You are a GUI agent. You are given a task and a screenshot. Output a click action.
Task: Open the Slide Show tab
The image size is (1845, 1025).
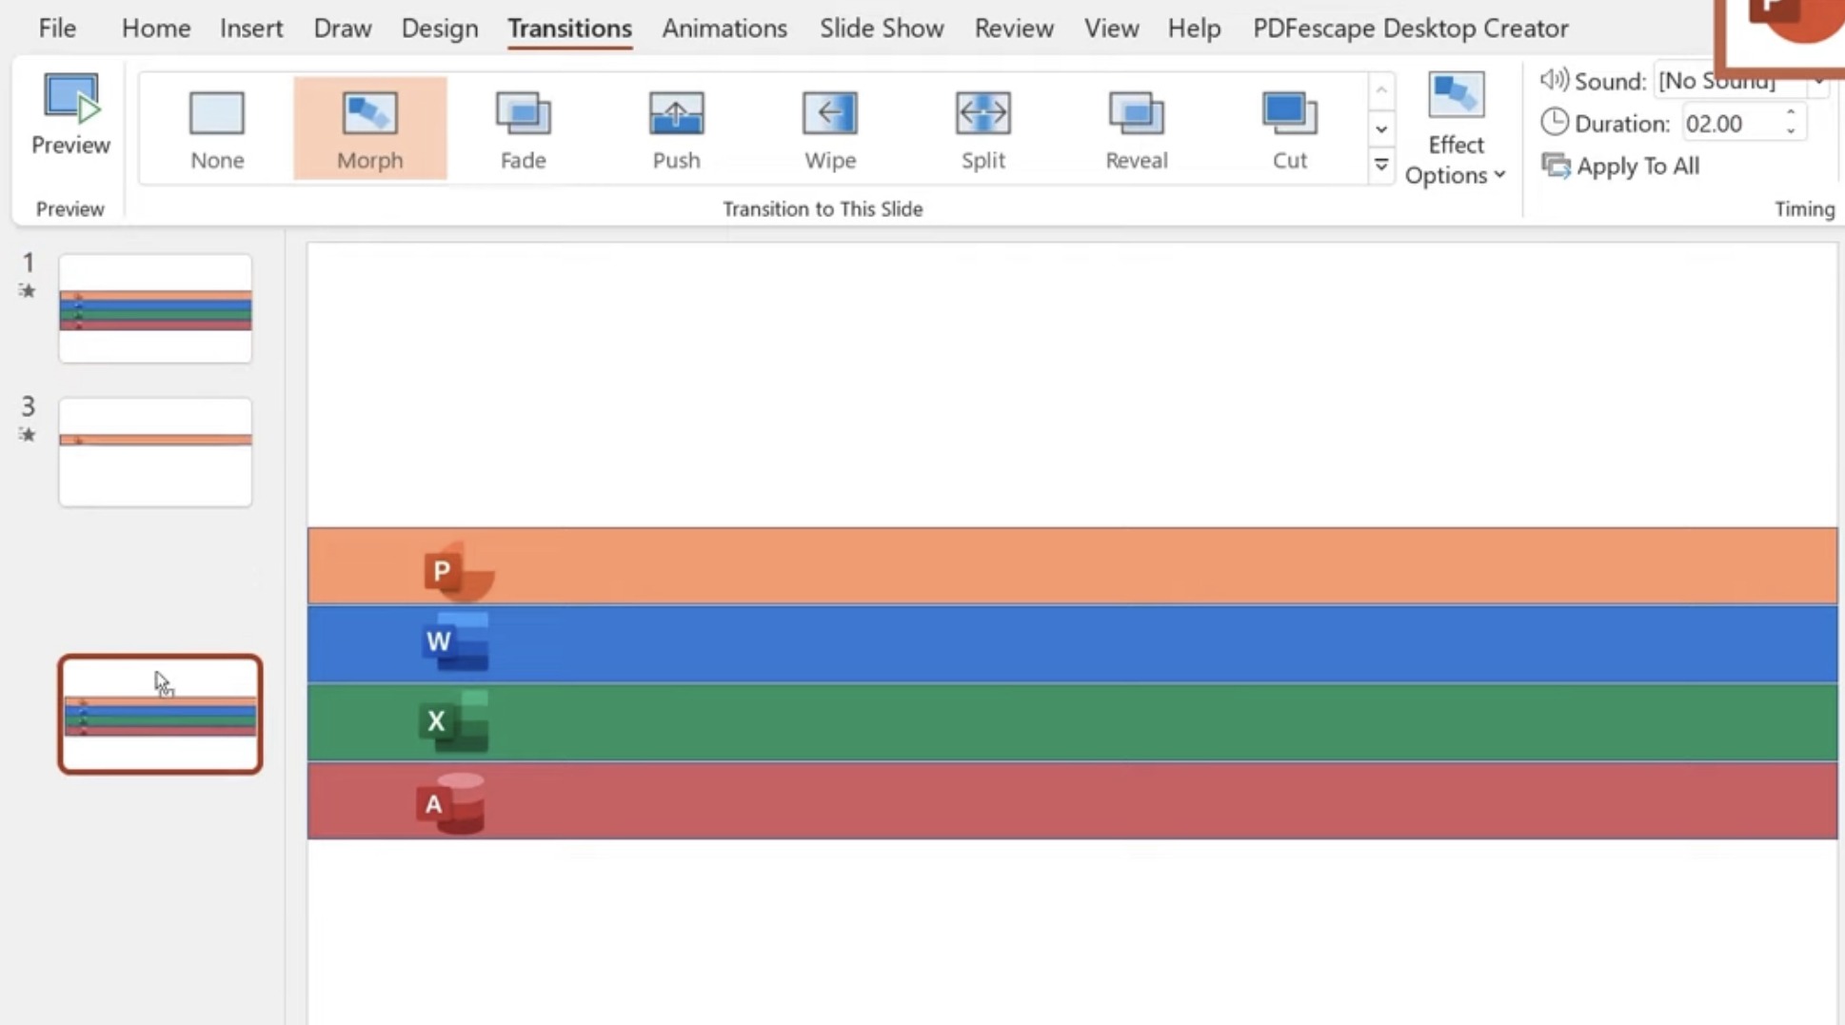(882, 29)
